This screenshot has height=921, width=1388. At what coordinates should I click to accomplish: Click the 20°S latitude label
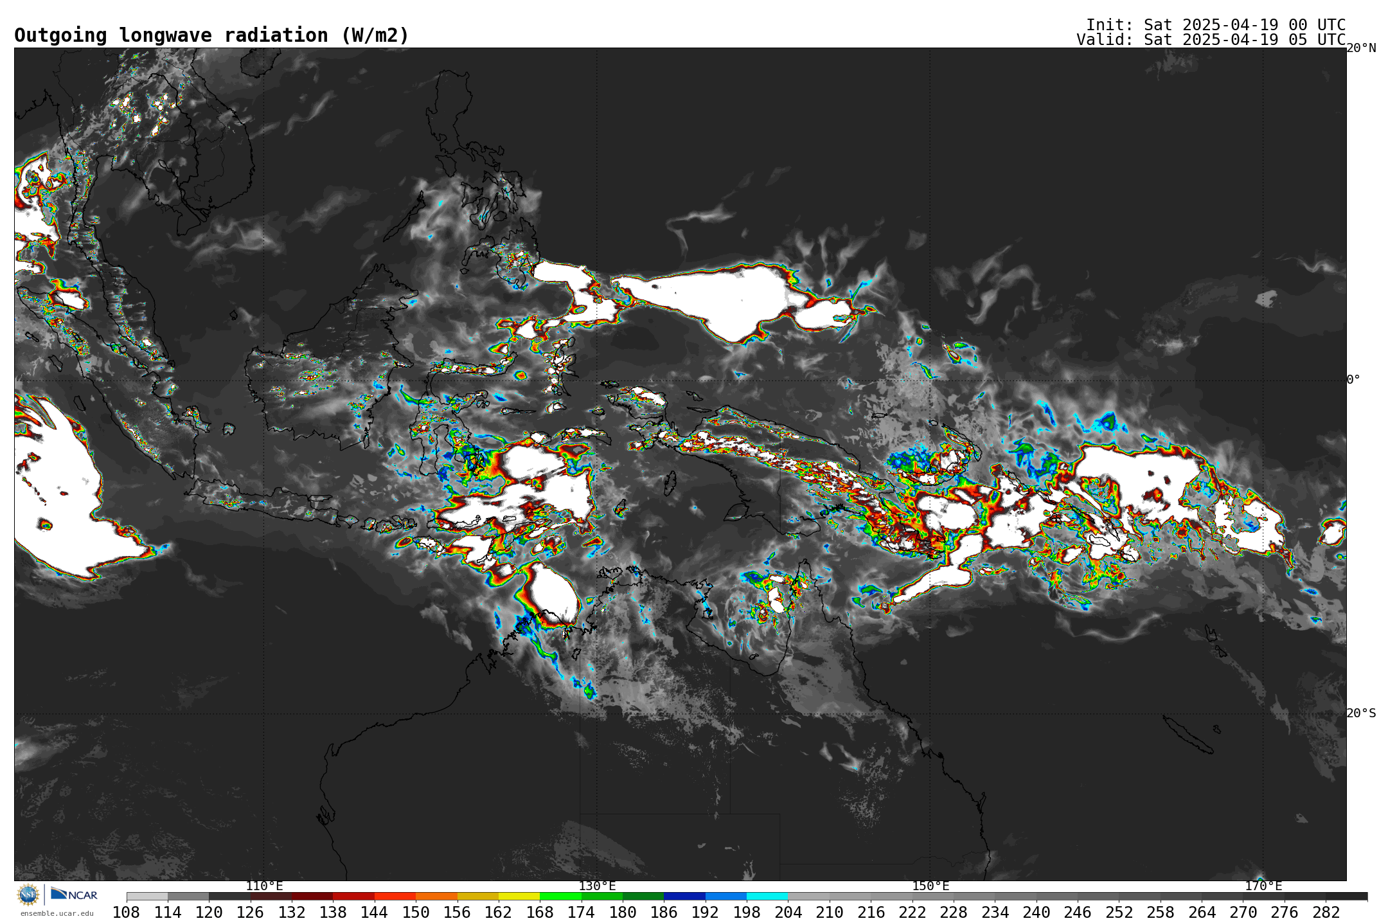pyautogui.click(x=1361, y=713)
